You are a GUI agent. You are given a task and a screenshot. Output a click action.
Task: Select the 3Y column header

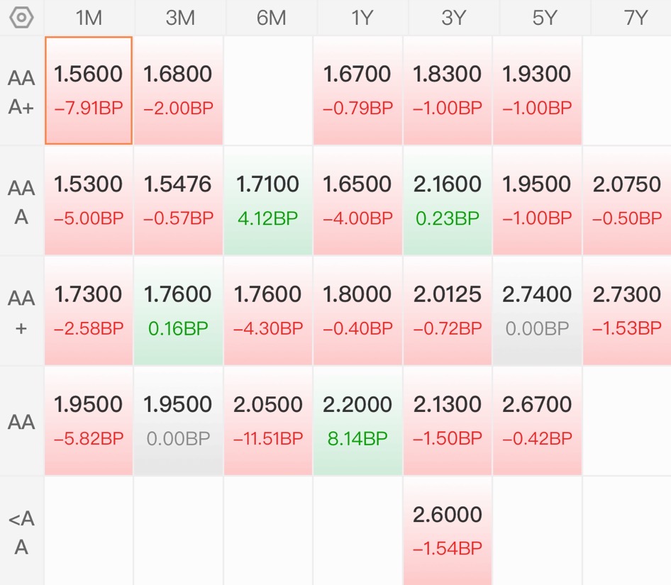pos(453,18)
